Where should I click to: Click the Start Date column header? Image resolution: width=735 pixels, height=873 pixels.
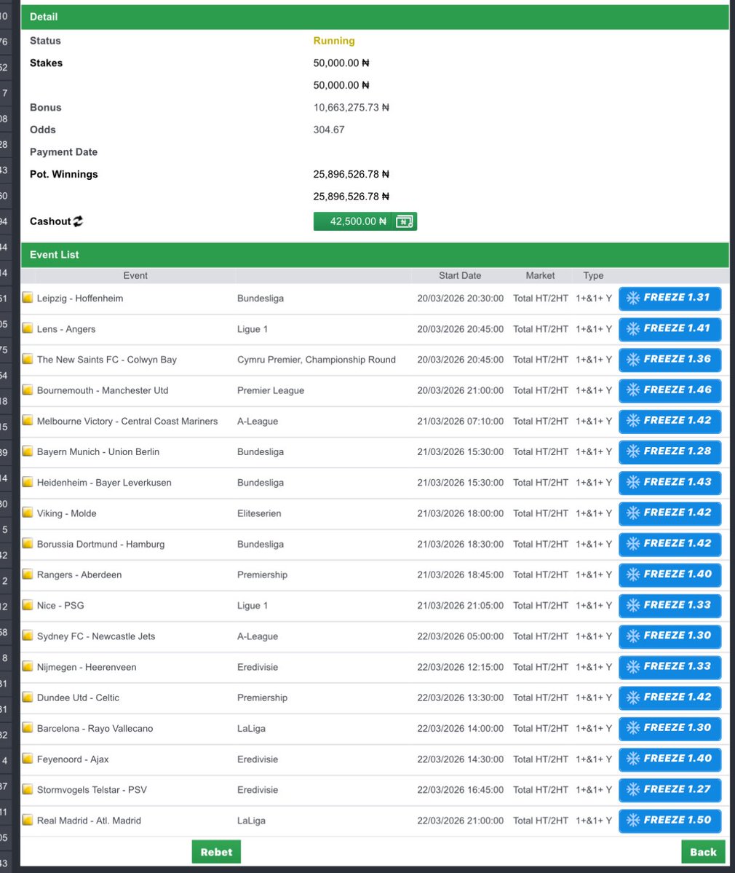[460, 276]
